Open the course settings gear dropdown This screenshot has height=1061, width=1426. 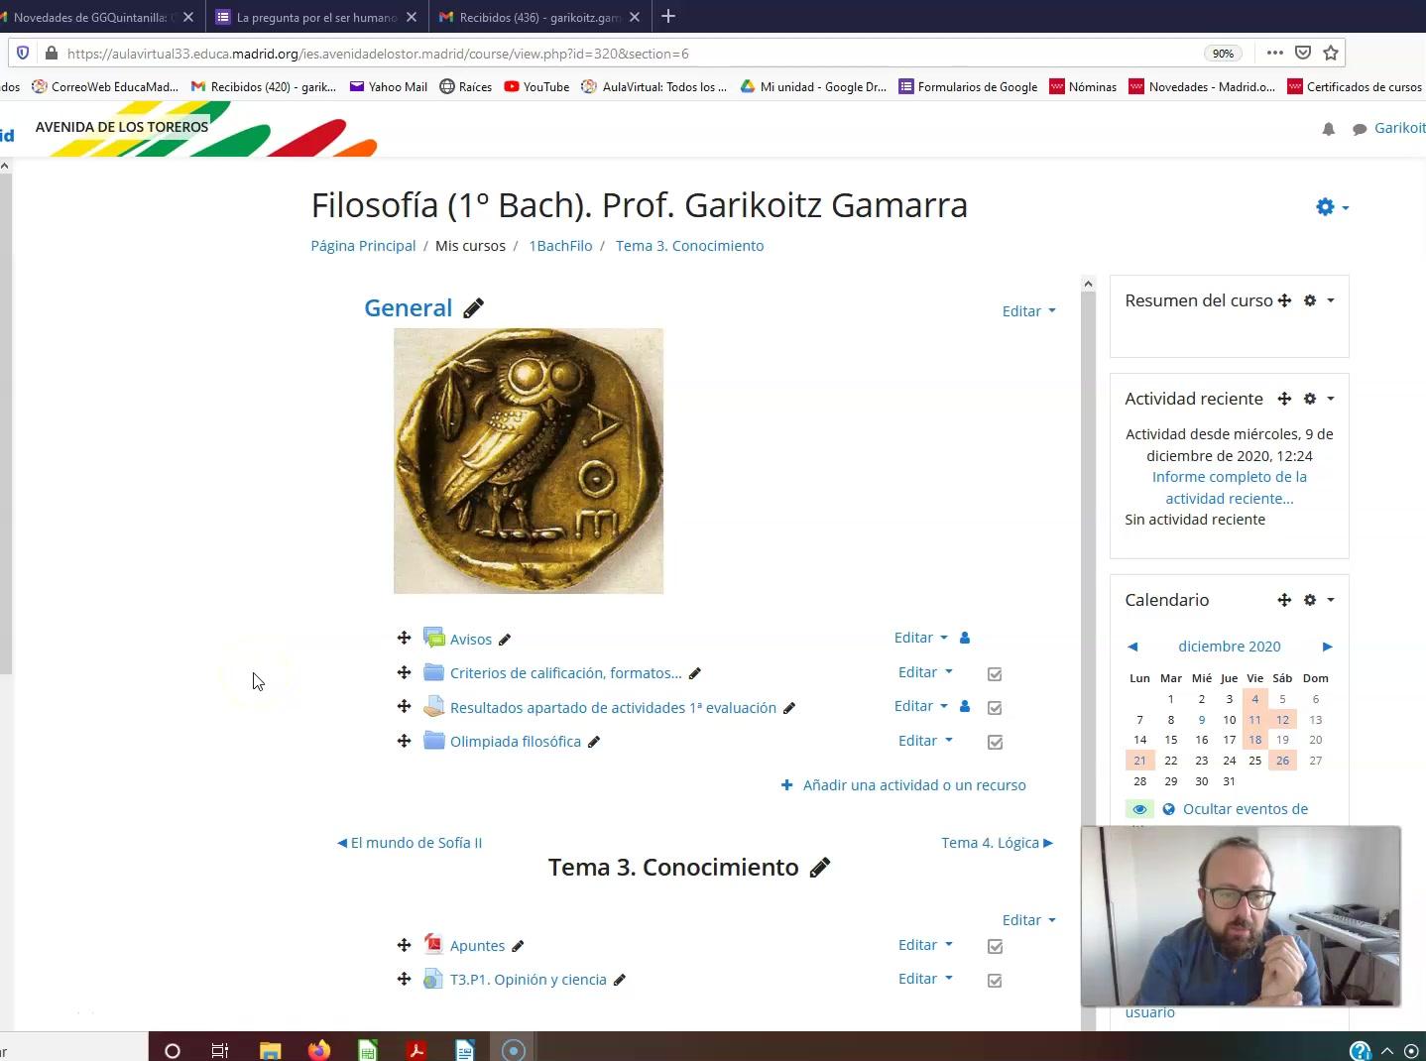point(1332,206)
